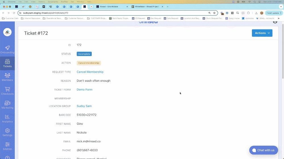Open the View menu
Screen dimensions: 284x159
pos(33,2)
